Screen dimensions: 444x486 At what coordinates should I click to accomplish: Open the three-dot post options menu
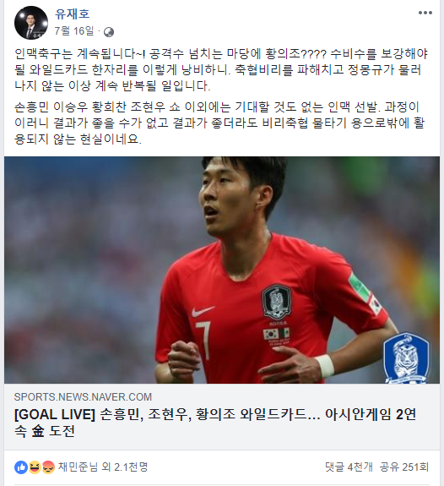click(425, 13)
